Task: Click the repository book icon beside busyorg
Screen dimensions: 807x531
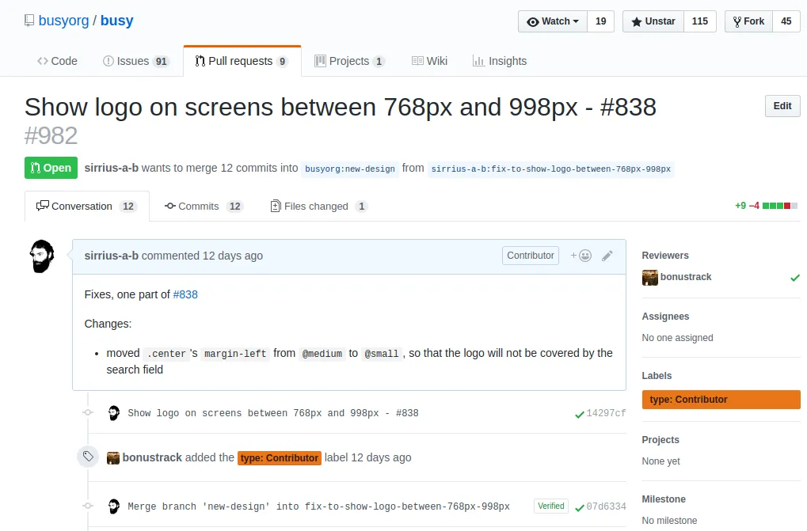Action: [29, 21]
